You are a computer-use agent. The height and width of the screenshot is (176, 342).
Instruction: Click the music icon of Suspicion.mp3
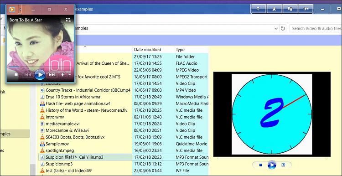click(42, 164)
